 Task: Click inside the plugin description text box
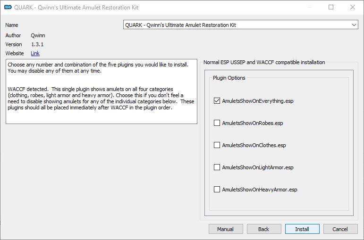(x=102, y=91)
